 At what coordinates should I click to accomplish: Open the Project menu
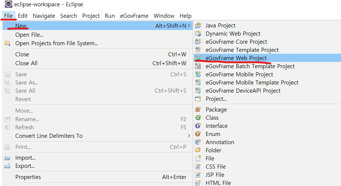point(91,16)
